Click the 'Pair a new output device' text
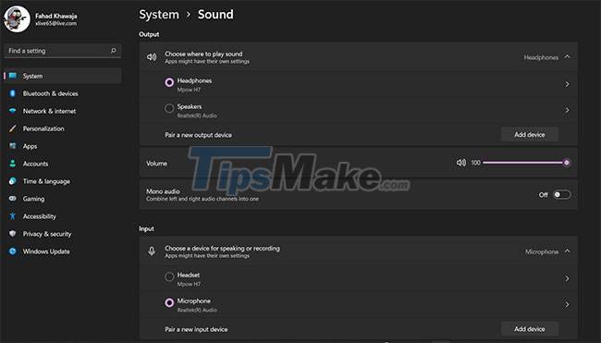The width and height of the screenshot is (601, 343). click(x=198, y=135)
